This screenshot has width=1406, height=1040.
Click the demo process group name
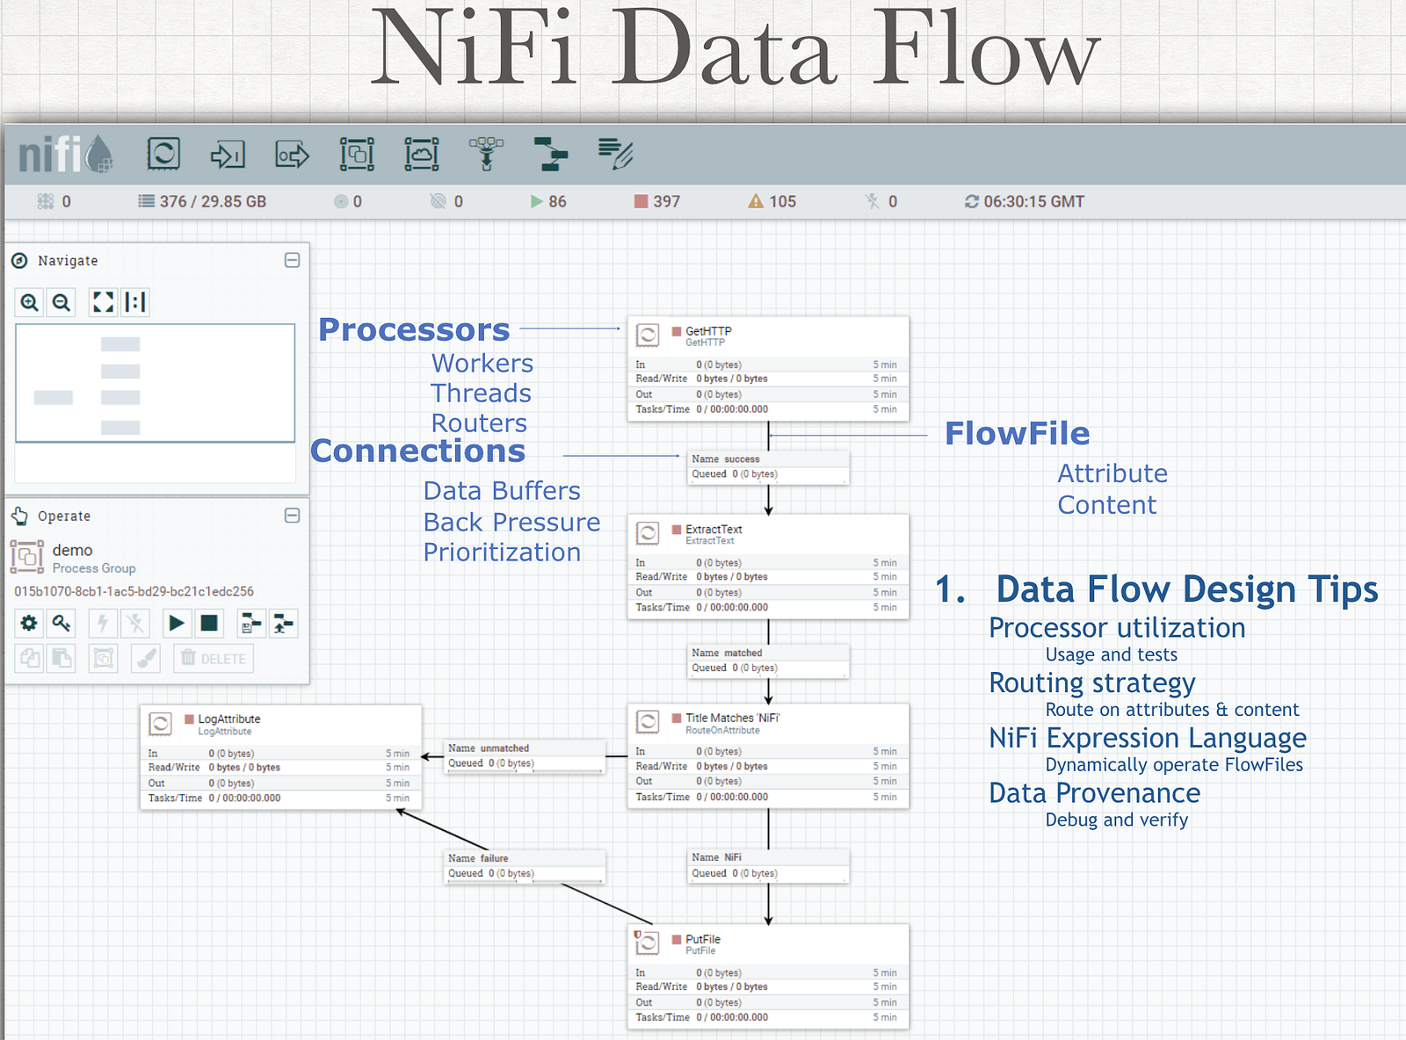pyautogui.click(x=72, y=550)
